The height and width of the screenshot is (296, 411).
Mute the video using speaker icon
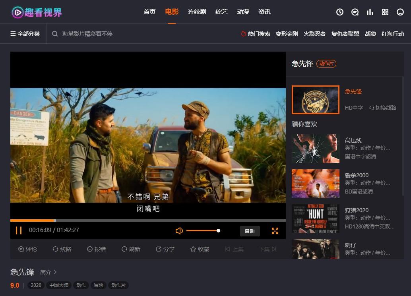coord(179,231)
